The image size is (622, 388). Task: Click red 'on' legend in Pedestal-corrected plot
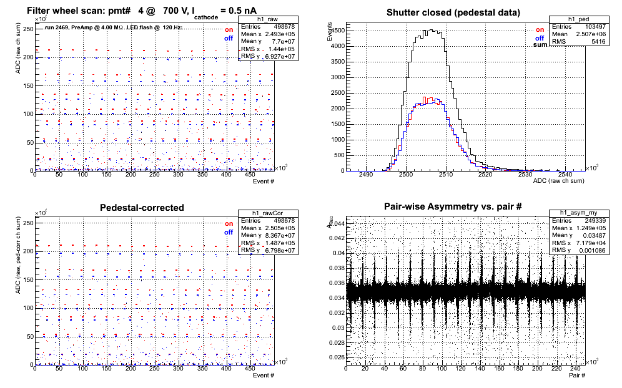tap(229, 223)
